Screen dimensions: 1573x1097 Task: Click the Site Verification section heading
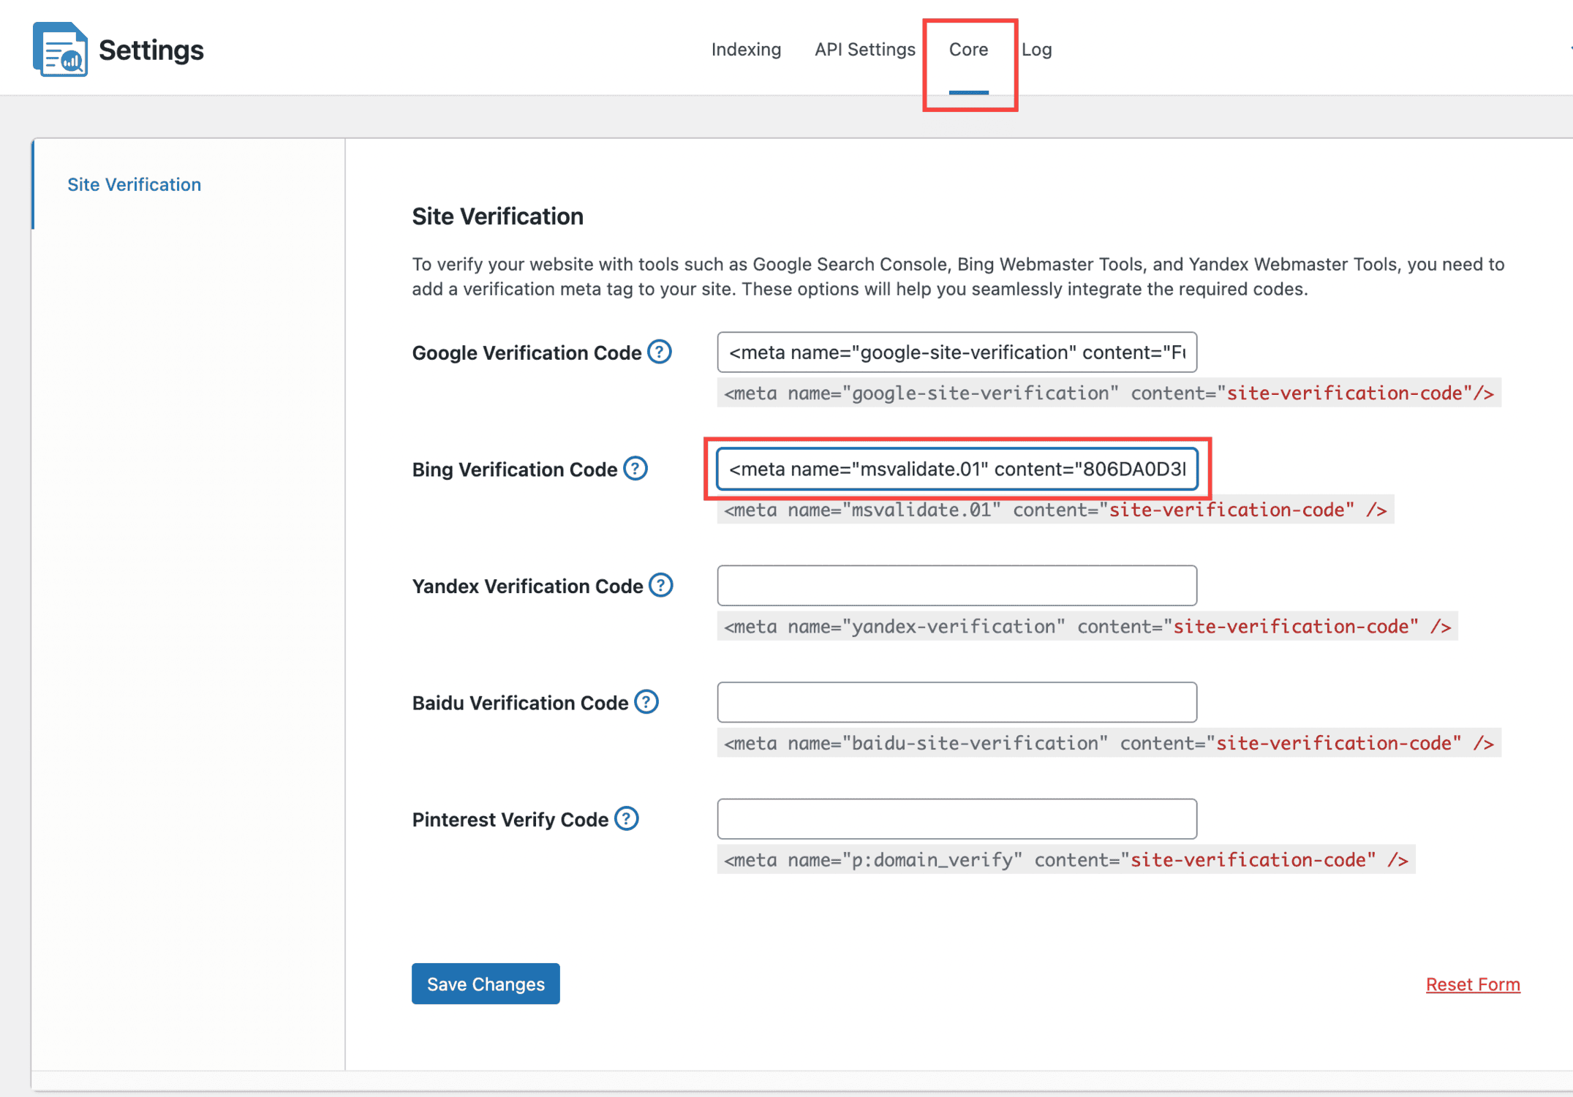[497, 216]
